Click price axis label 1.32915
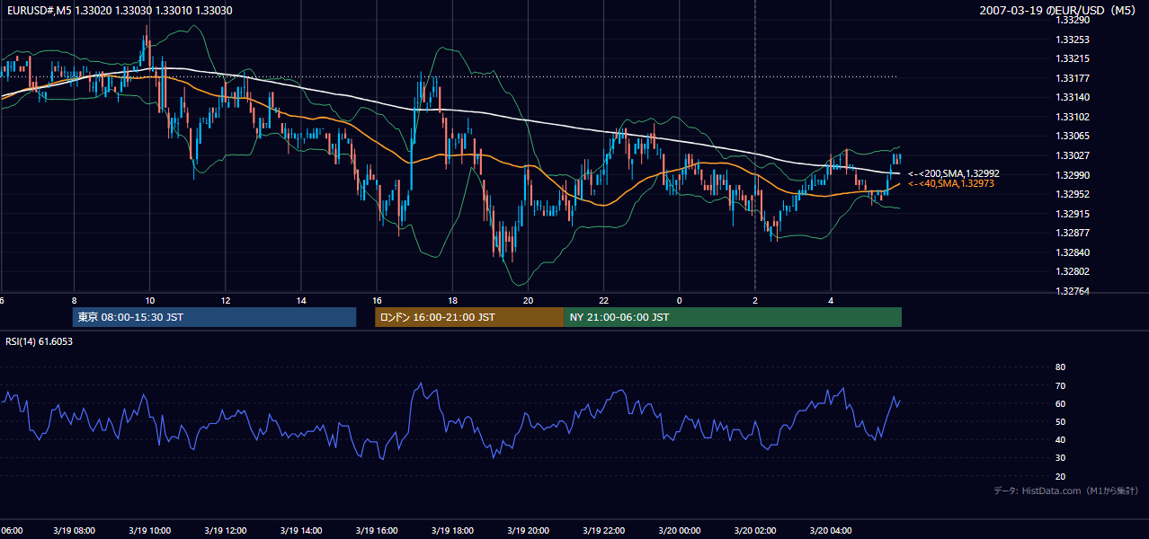1149x539 pixels. (x=1071, y=214)
